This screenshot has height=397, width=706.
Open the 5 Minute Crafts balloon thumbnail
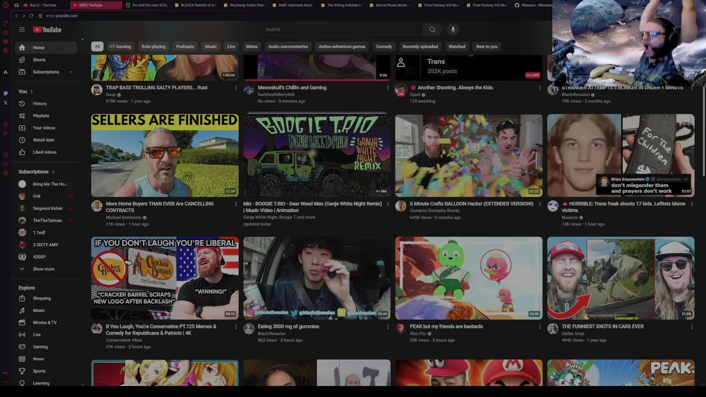pos(469,155)
